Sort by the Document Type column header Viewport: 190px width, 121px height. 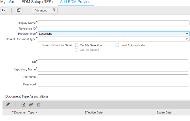pyautogui.click(x=24, y=112)
